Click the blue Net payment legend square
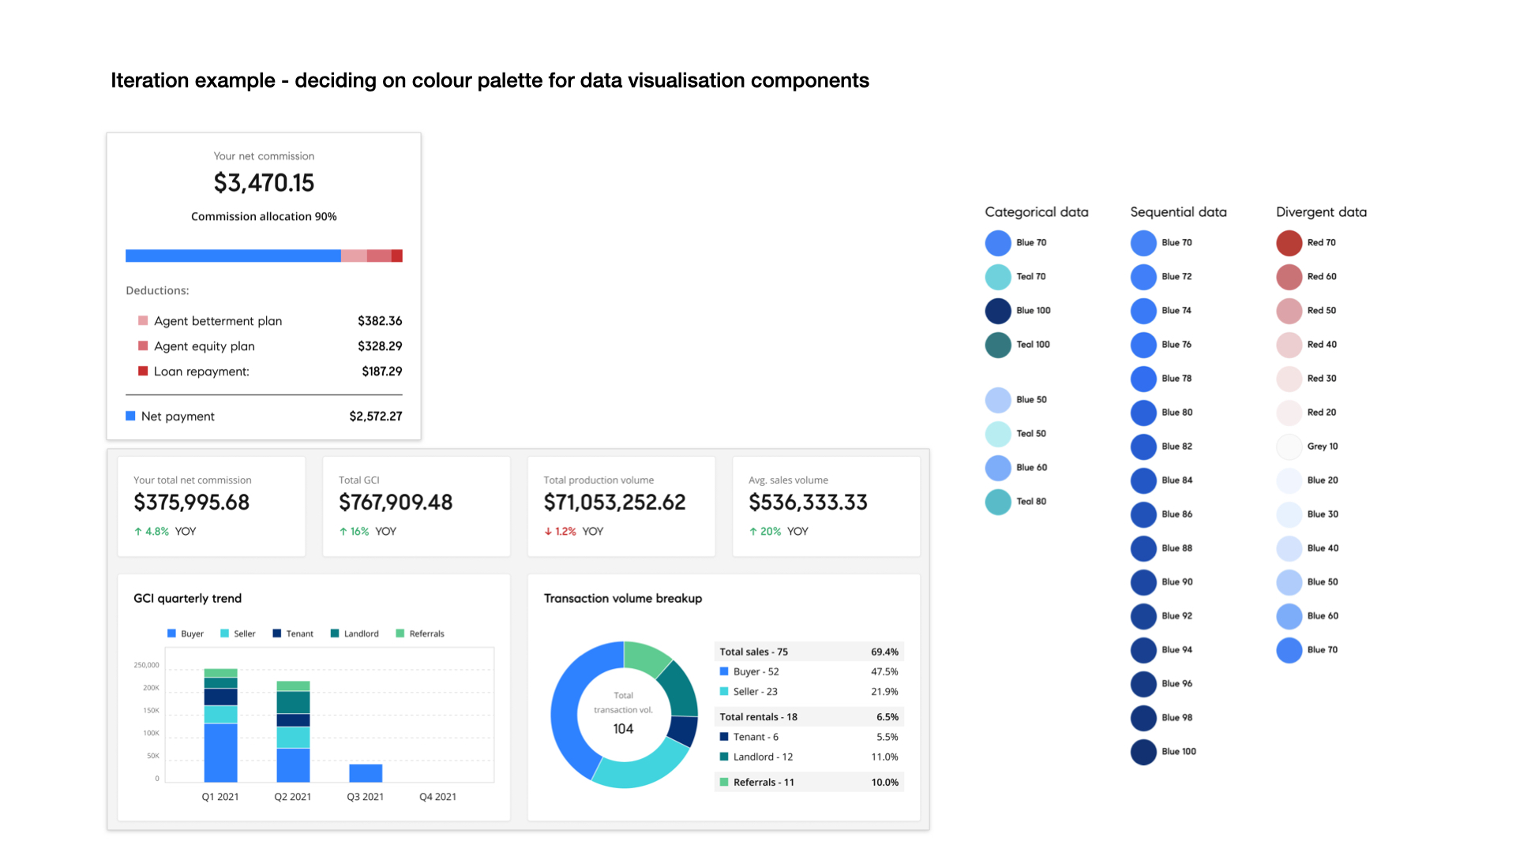Screen dimensions: 1516x852 (x=130, y=416)
